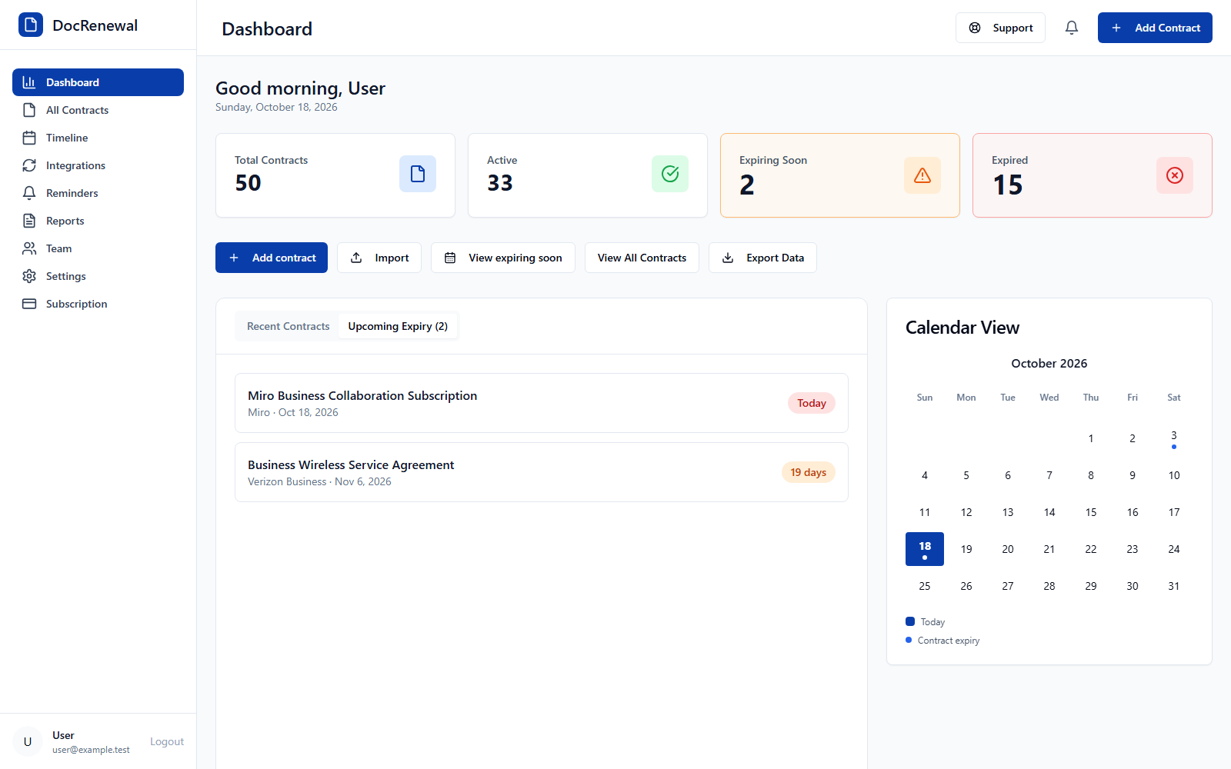1231x769 pixels.
Task: Click View expiring soon button
Action: click(503, 258)
